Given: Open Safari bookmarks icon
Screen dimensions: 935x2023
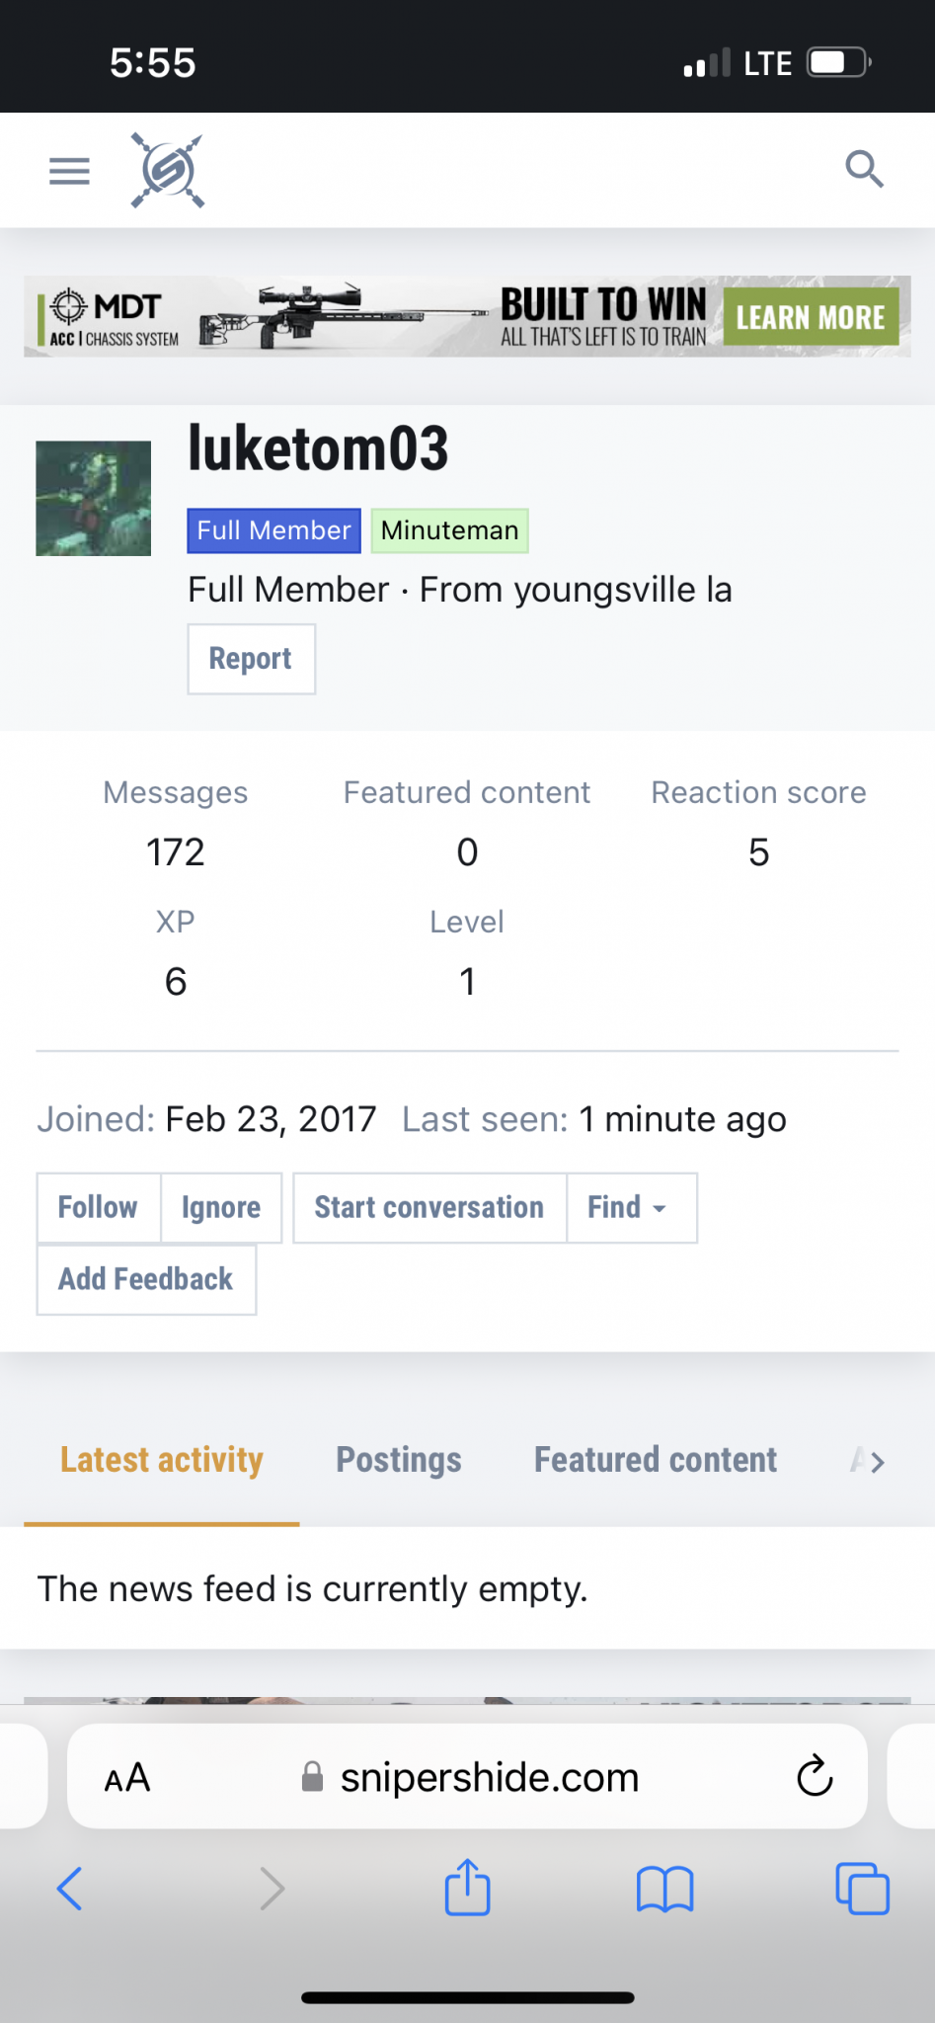Looking at the screenshot, I should [664, 1889].
